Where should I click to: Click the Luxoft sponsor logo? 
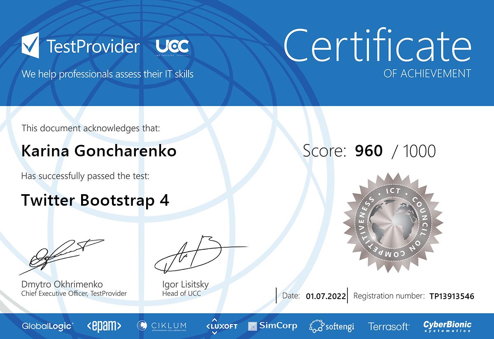221,326
